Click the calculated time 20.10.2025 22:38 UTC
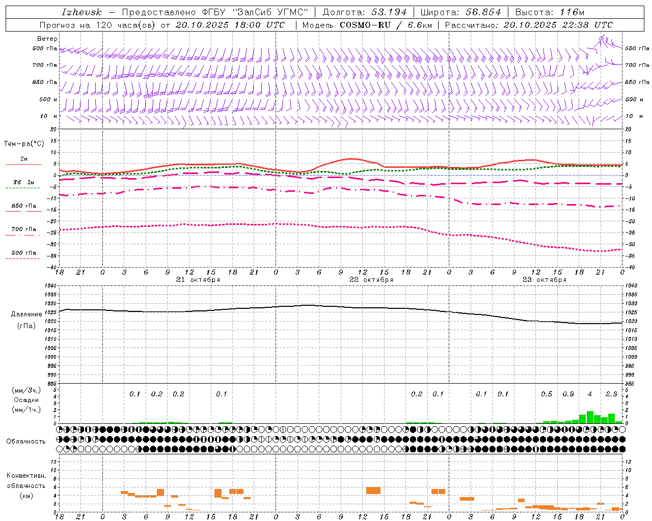 558,25
